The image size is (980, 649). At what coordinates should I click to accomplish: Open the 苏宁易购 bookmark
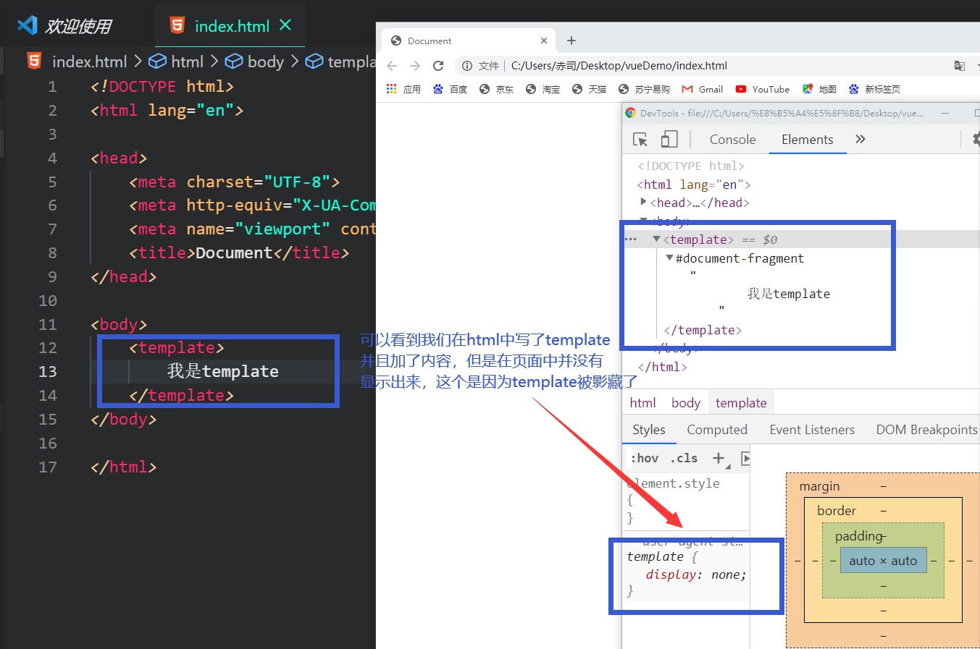tap(644, 89)
